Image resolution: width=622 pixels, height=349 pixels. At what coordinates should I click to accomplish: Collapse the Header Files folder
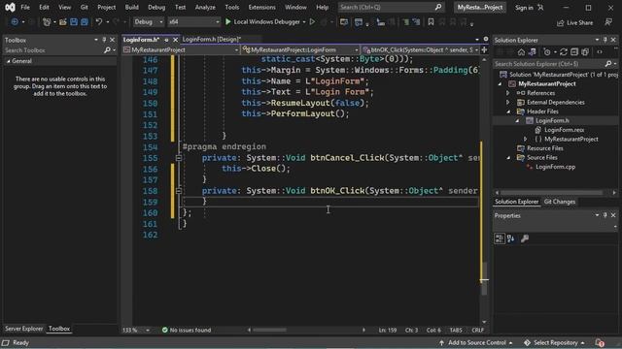508,111
